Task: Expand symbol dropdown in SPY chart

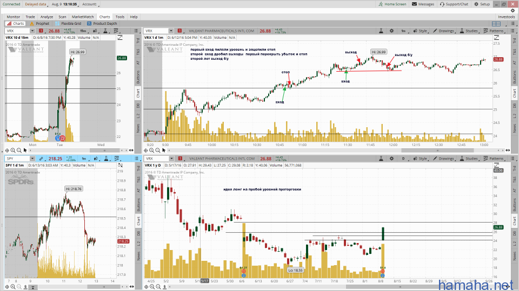Action: [x=32, y=158]
